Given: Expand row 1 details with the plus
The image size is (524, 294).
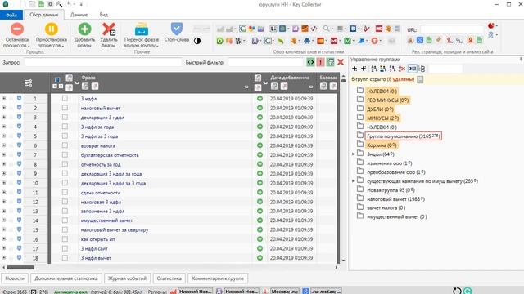Looking at the screenshot, I should point(4,98).
